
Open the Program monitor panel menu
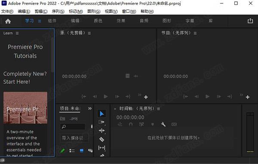click(195, 33)
